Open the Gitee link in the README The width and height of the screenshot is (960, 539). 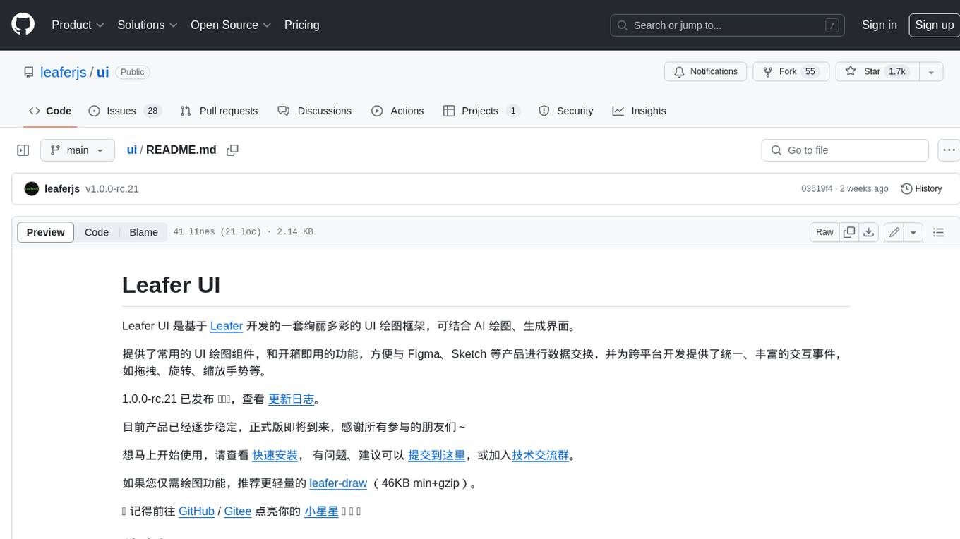238,511
